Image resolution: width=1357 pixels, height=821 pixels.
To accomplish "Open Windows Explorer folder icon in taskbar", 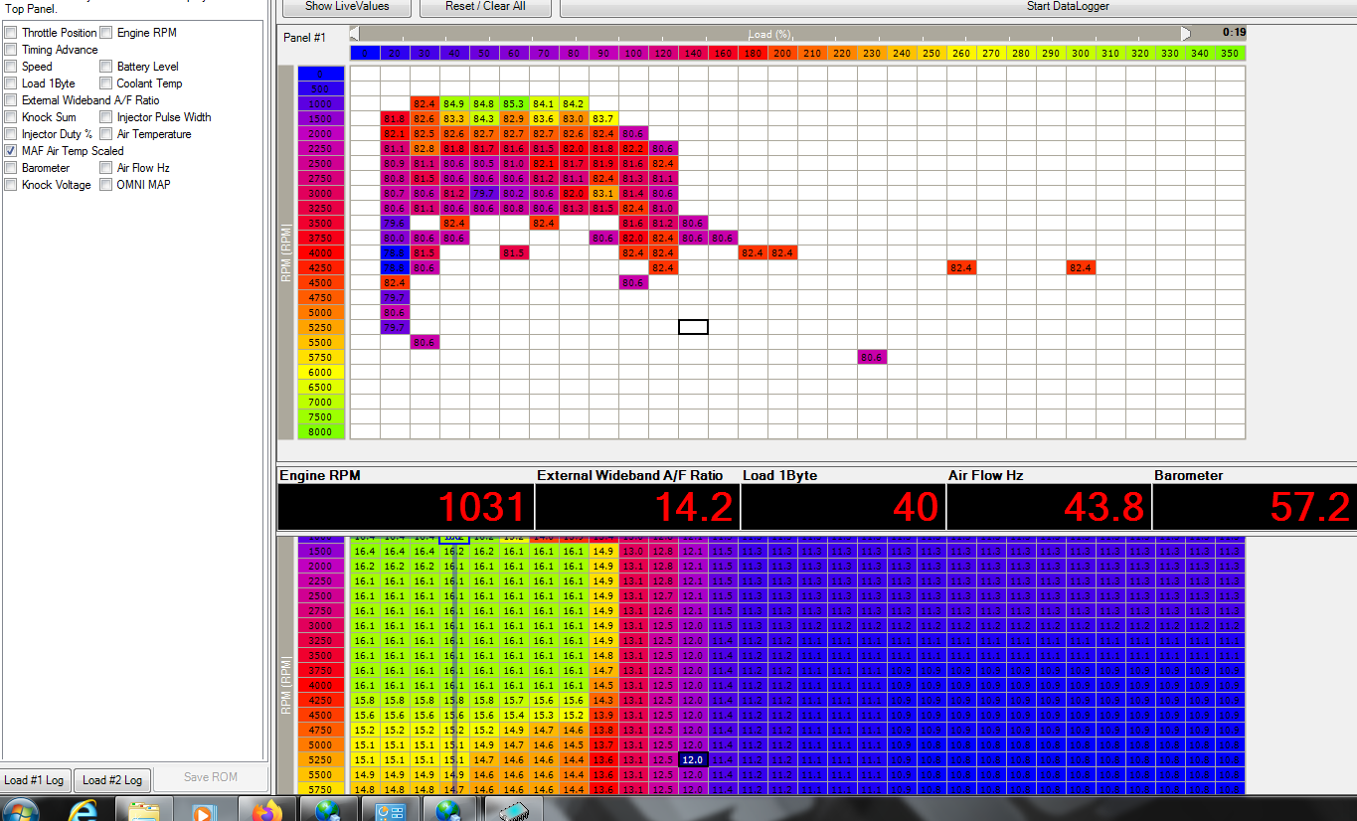I will (144, 809).
